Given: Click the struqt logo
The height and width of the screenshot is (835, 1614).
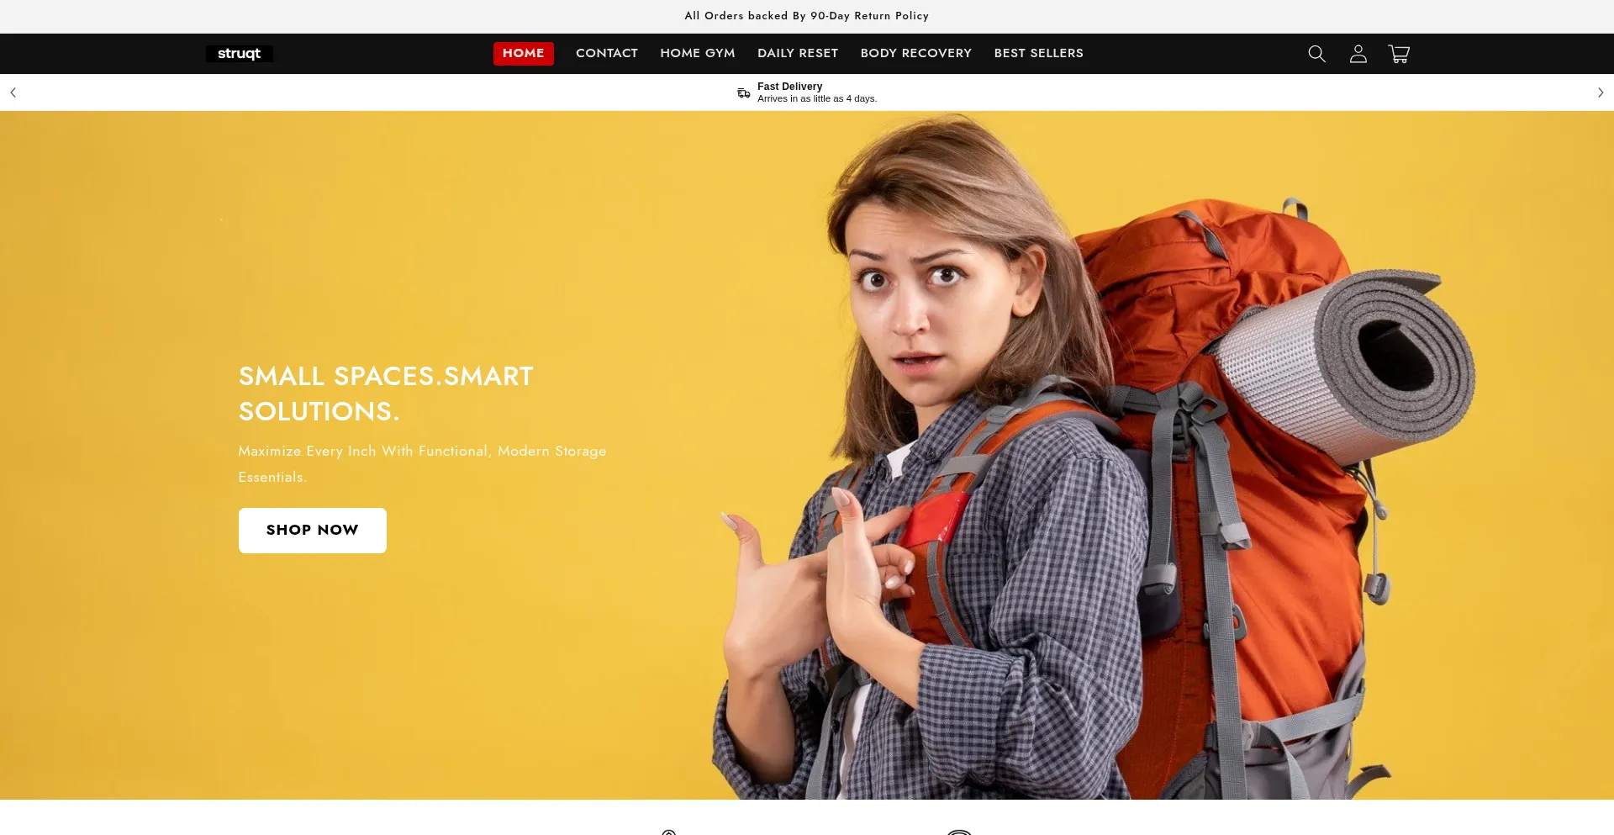Looking at the screenshot, I should [x=240, y=54].
